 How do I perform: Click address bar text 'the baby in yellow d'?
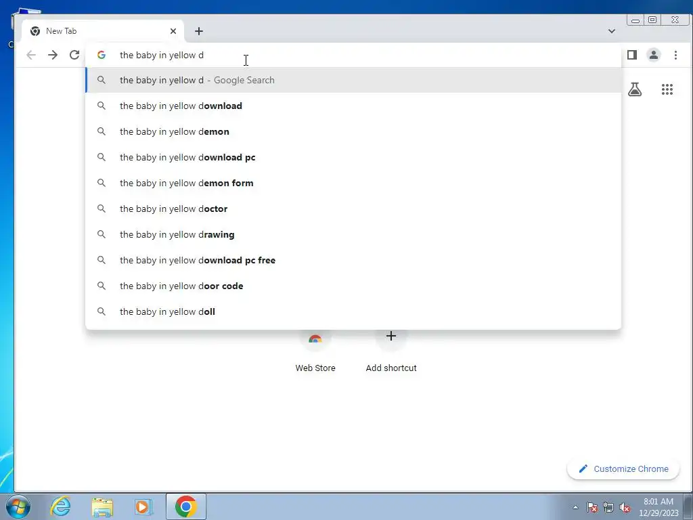tap(162, 55)
